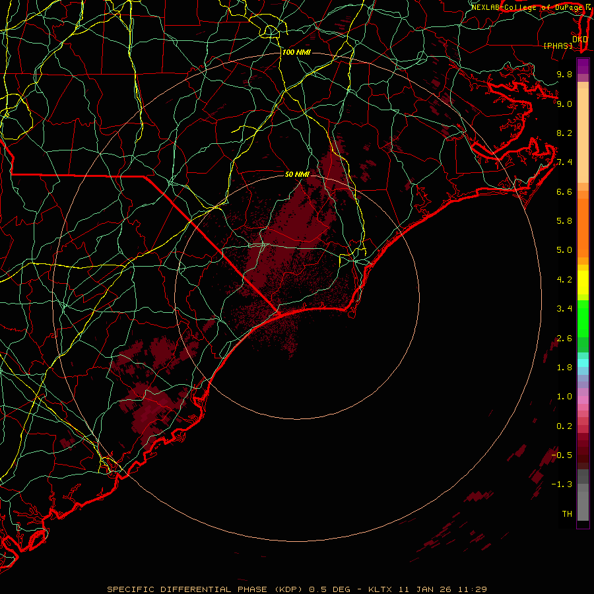594x594 pixels.
Task: Click the NEXLAB-College of DuPage header text
Action: tap(527, 7)
